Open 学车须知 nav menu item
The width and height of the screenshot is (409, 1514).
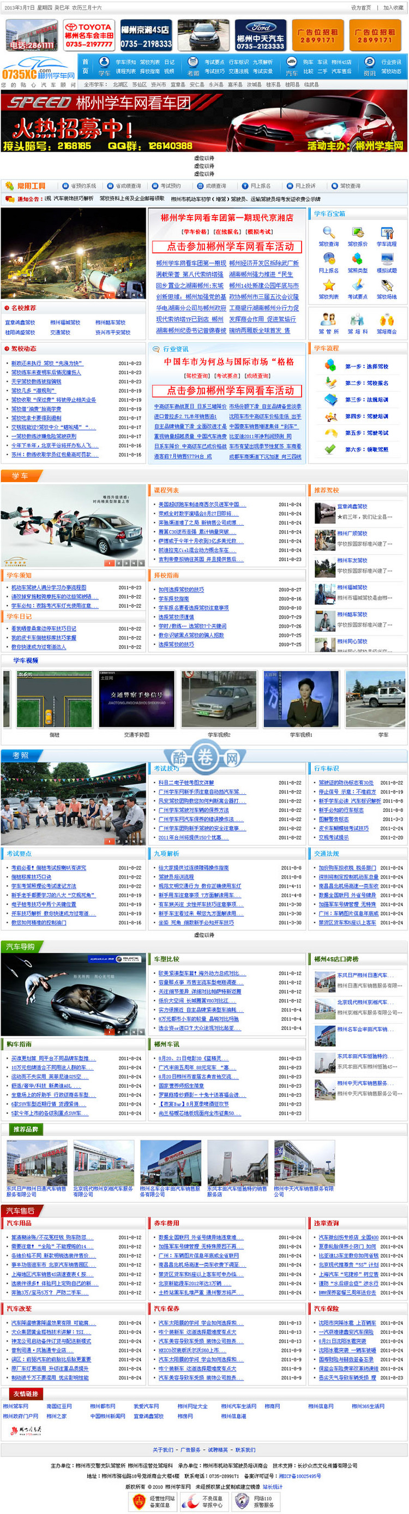coord(125,62)
